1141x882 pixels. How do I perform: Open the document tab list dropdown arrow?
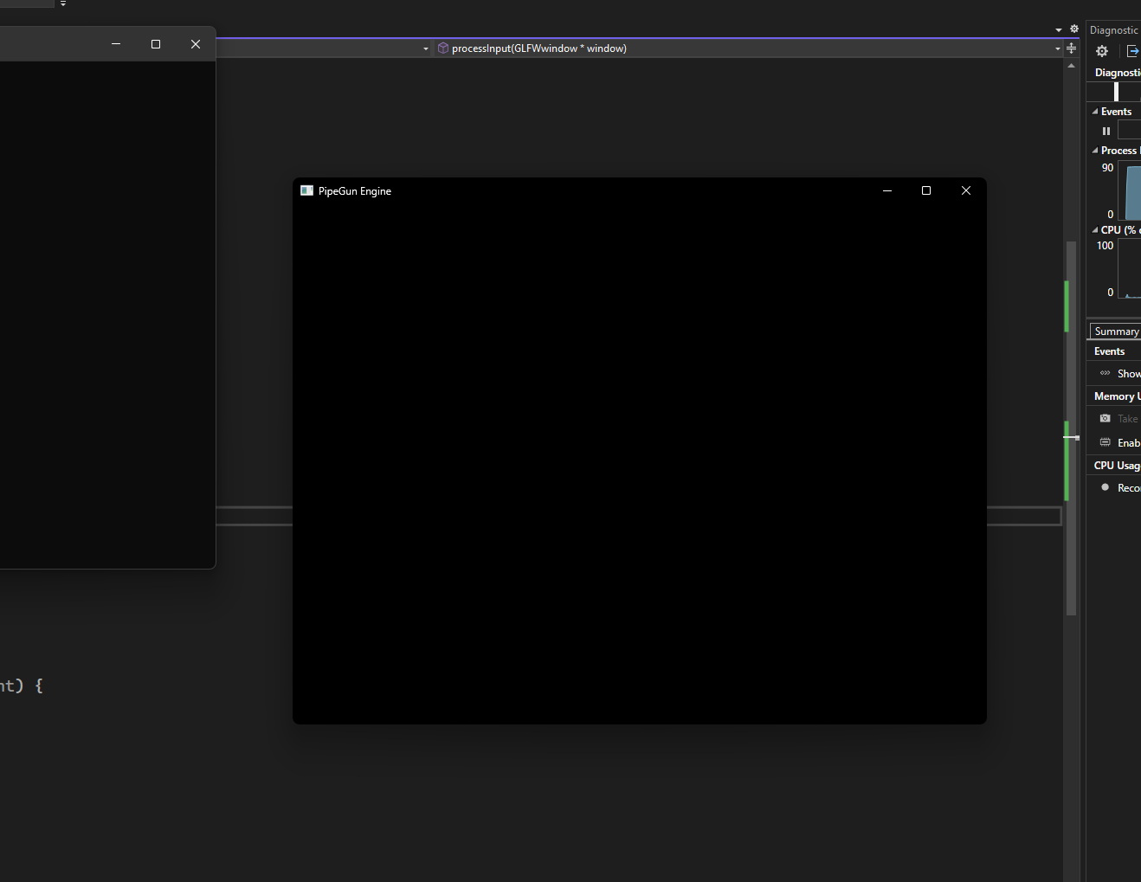(x=1059, y=29)
